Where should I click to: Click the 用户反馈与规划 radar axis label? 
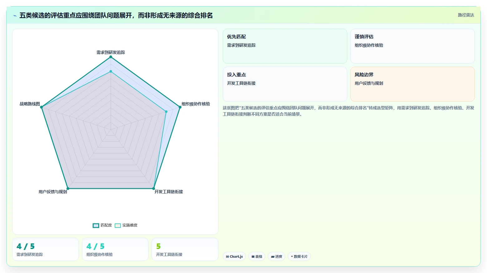coord(53,192)
